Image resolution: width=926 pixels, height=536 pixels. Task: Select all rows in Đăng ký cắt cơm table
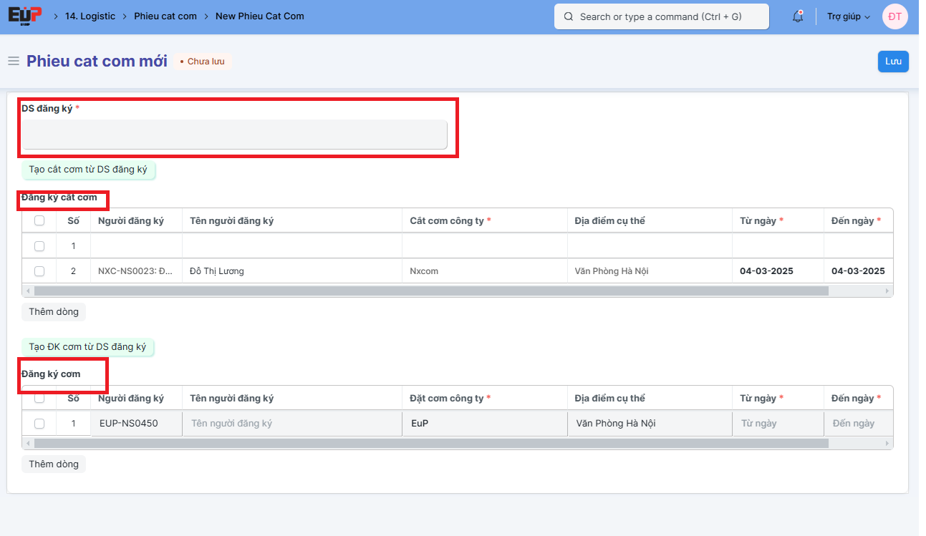tap(39, 220)
